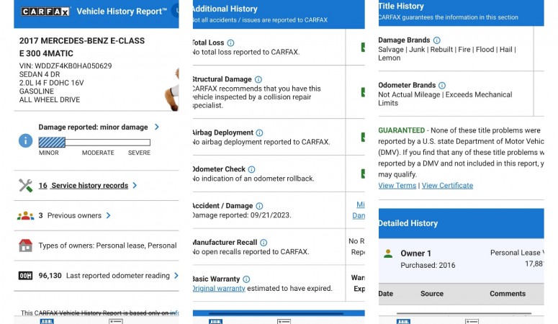Click the previous owners people icon

[26, 216]
